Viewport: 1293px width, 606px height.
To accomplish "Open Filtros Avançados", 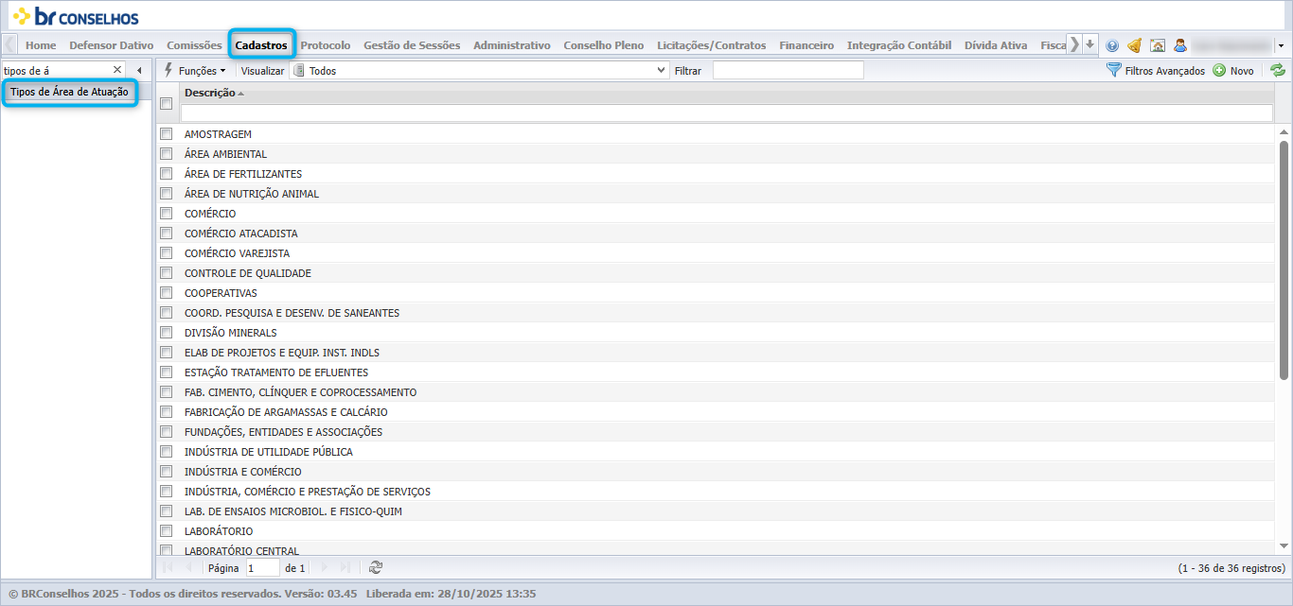I will pos(1156,71).
